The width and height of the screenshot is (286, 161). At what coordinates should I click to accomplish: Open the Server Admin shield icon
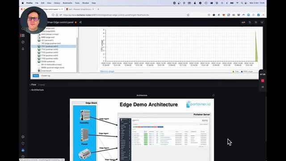23,144
